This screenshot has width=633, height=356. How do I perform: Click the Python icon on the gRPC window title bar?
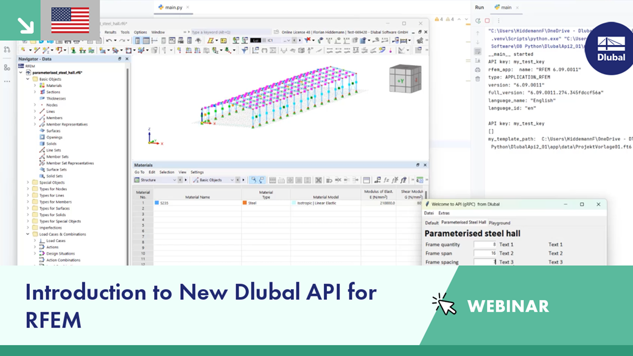point(427,204)
